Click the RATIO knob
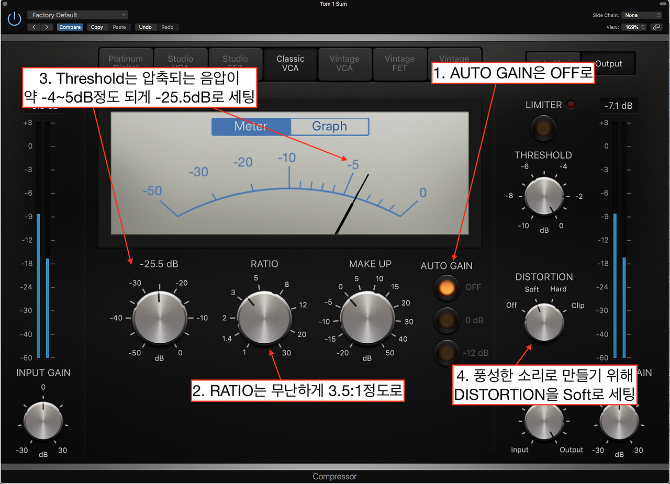The height and width of the screenshot is (484, 670). (x=264, y=318)
